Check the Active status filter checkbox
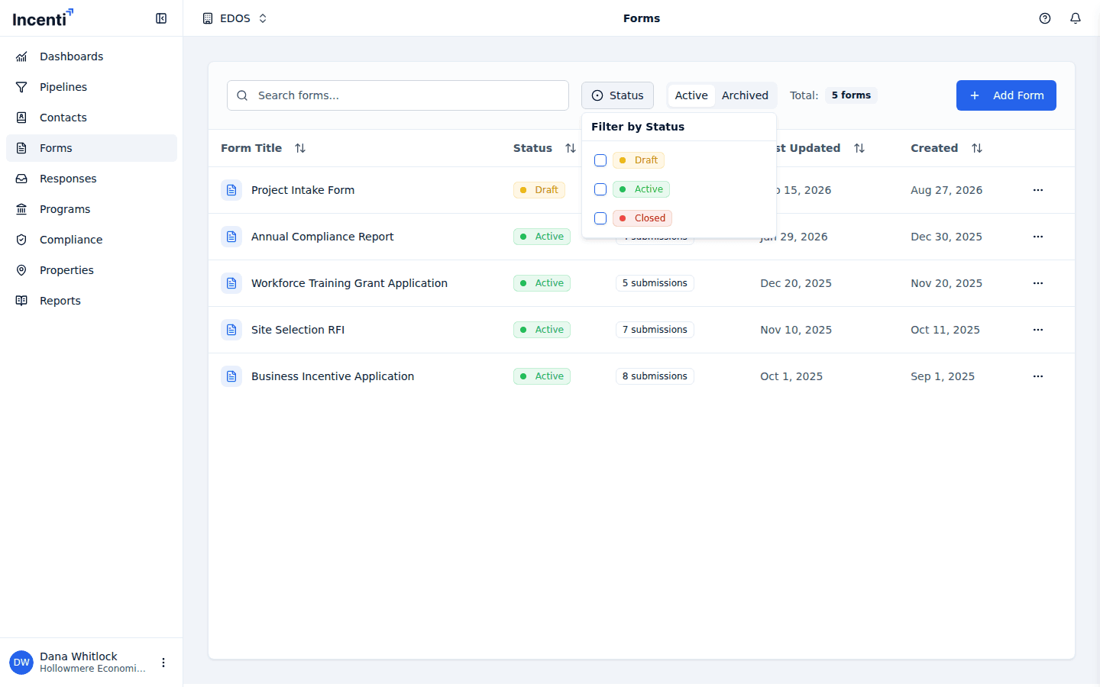This screenshot has height=687, width=1100. 600,189
